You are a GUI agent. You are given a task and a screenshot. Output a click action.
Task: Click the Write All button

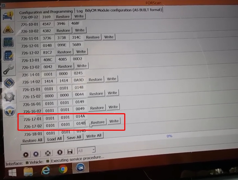click(94, 136)
